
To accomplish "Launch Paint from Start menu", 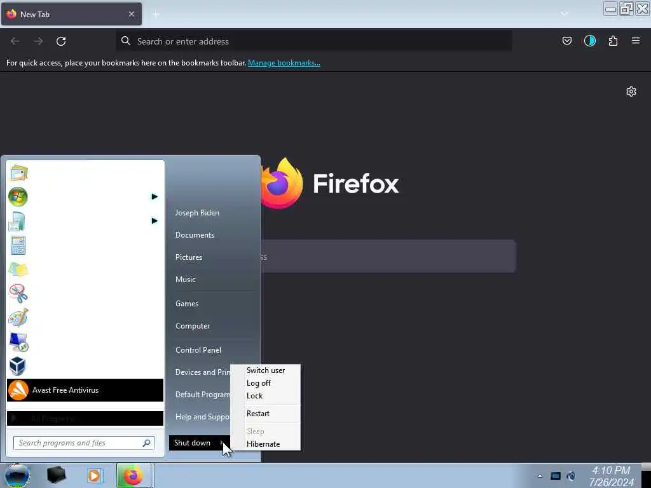I will click(x=18, y=318).
